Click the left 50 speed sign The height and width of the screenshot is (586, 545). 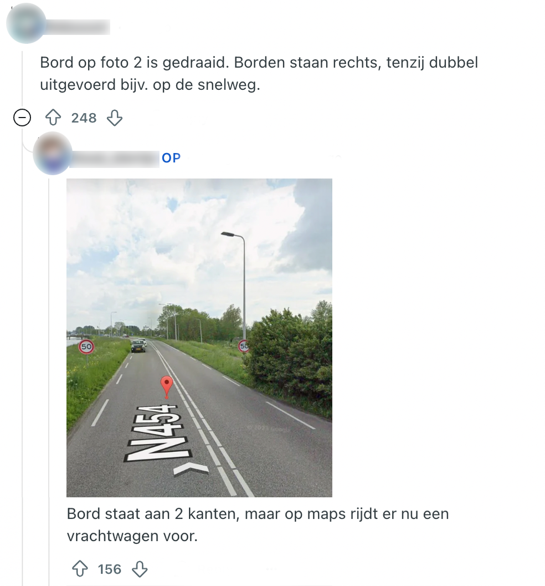click(86, 346)
